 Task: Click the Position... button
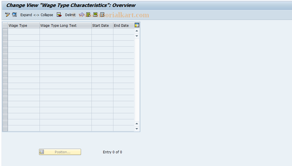click(x=60, y=152)
